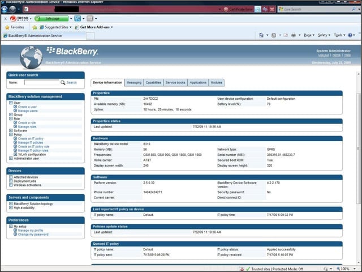Click the Search link beside Name field

click(72, 83)
